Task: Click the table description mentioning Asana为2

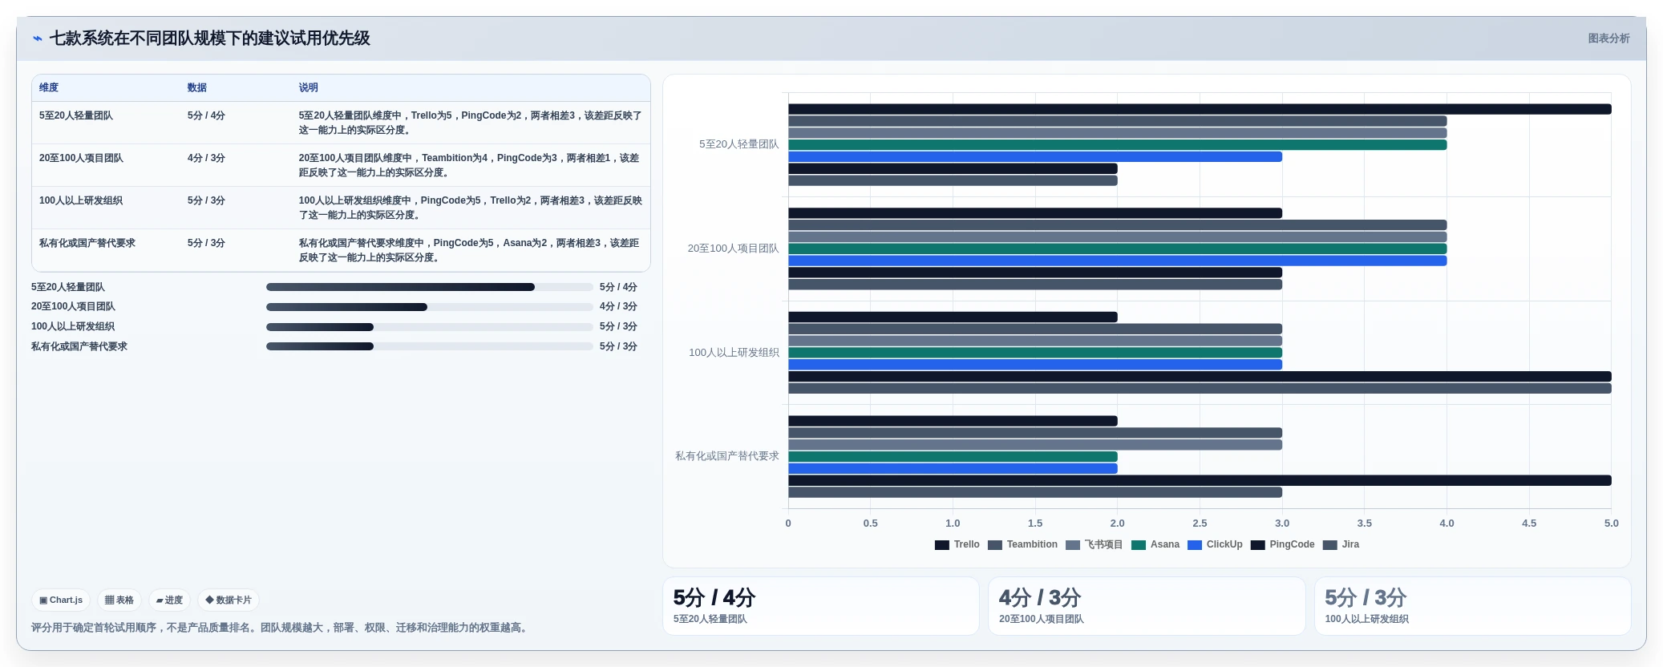Action: tap(470, 250)
